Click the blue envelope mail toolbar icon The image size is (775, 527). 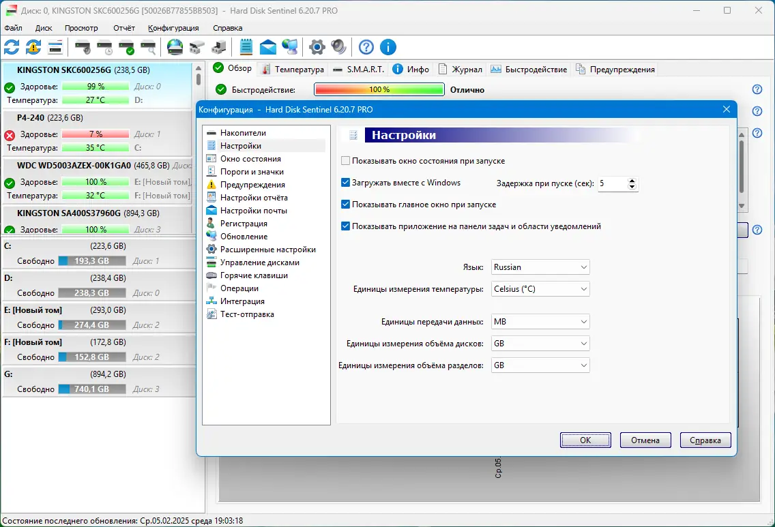point(268,48)
